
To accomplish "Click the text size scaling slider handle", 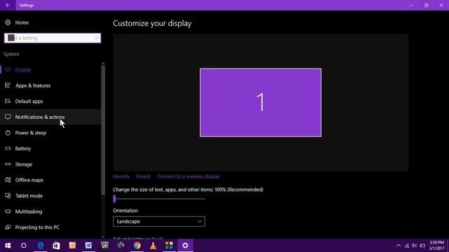I will pyautogui.click(x=114, y=199).
